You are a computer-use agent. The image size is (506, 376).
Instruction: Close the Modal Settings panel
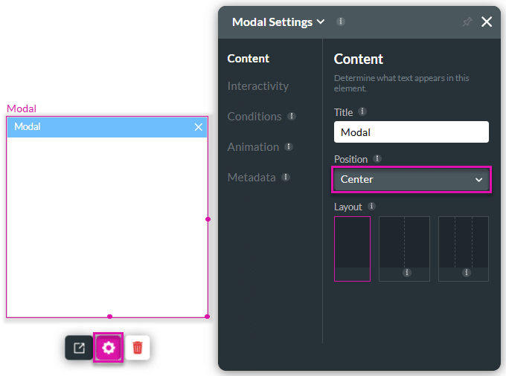point(487,22)
